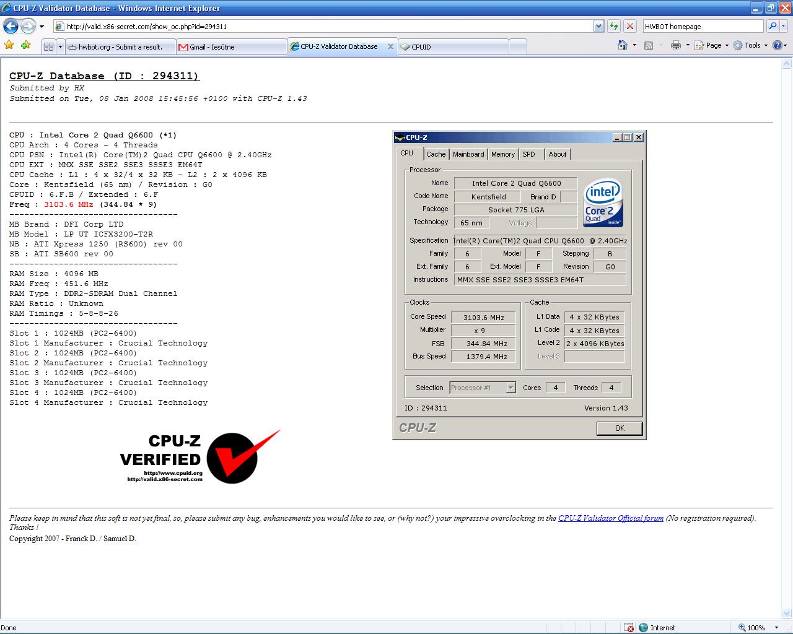Select the CPU-Z Validator Database tab

point(338,46)
